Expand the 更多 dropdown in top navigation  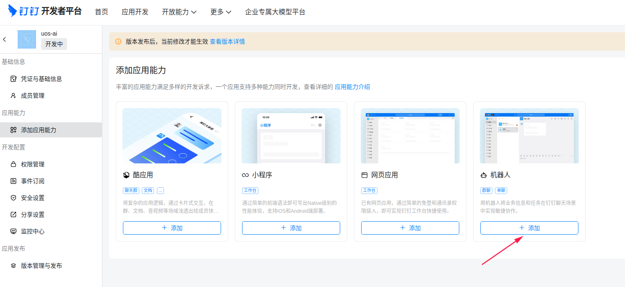coord(221,12)
